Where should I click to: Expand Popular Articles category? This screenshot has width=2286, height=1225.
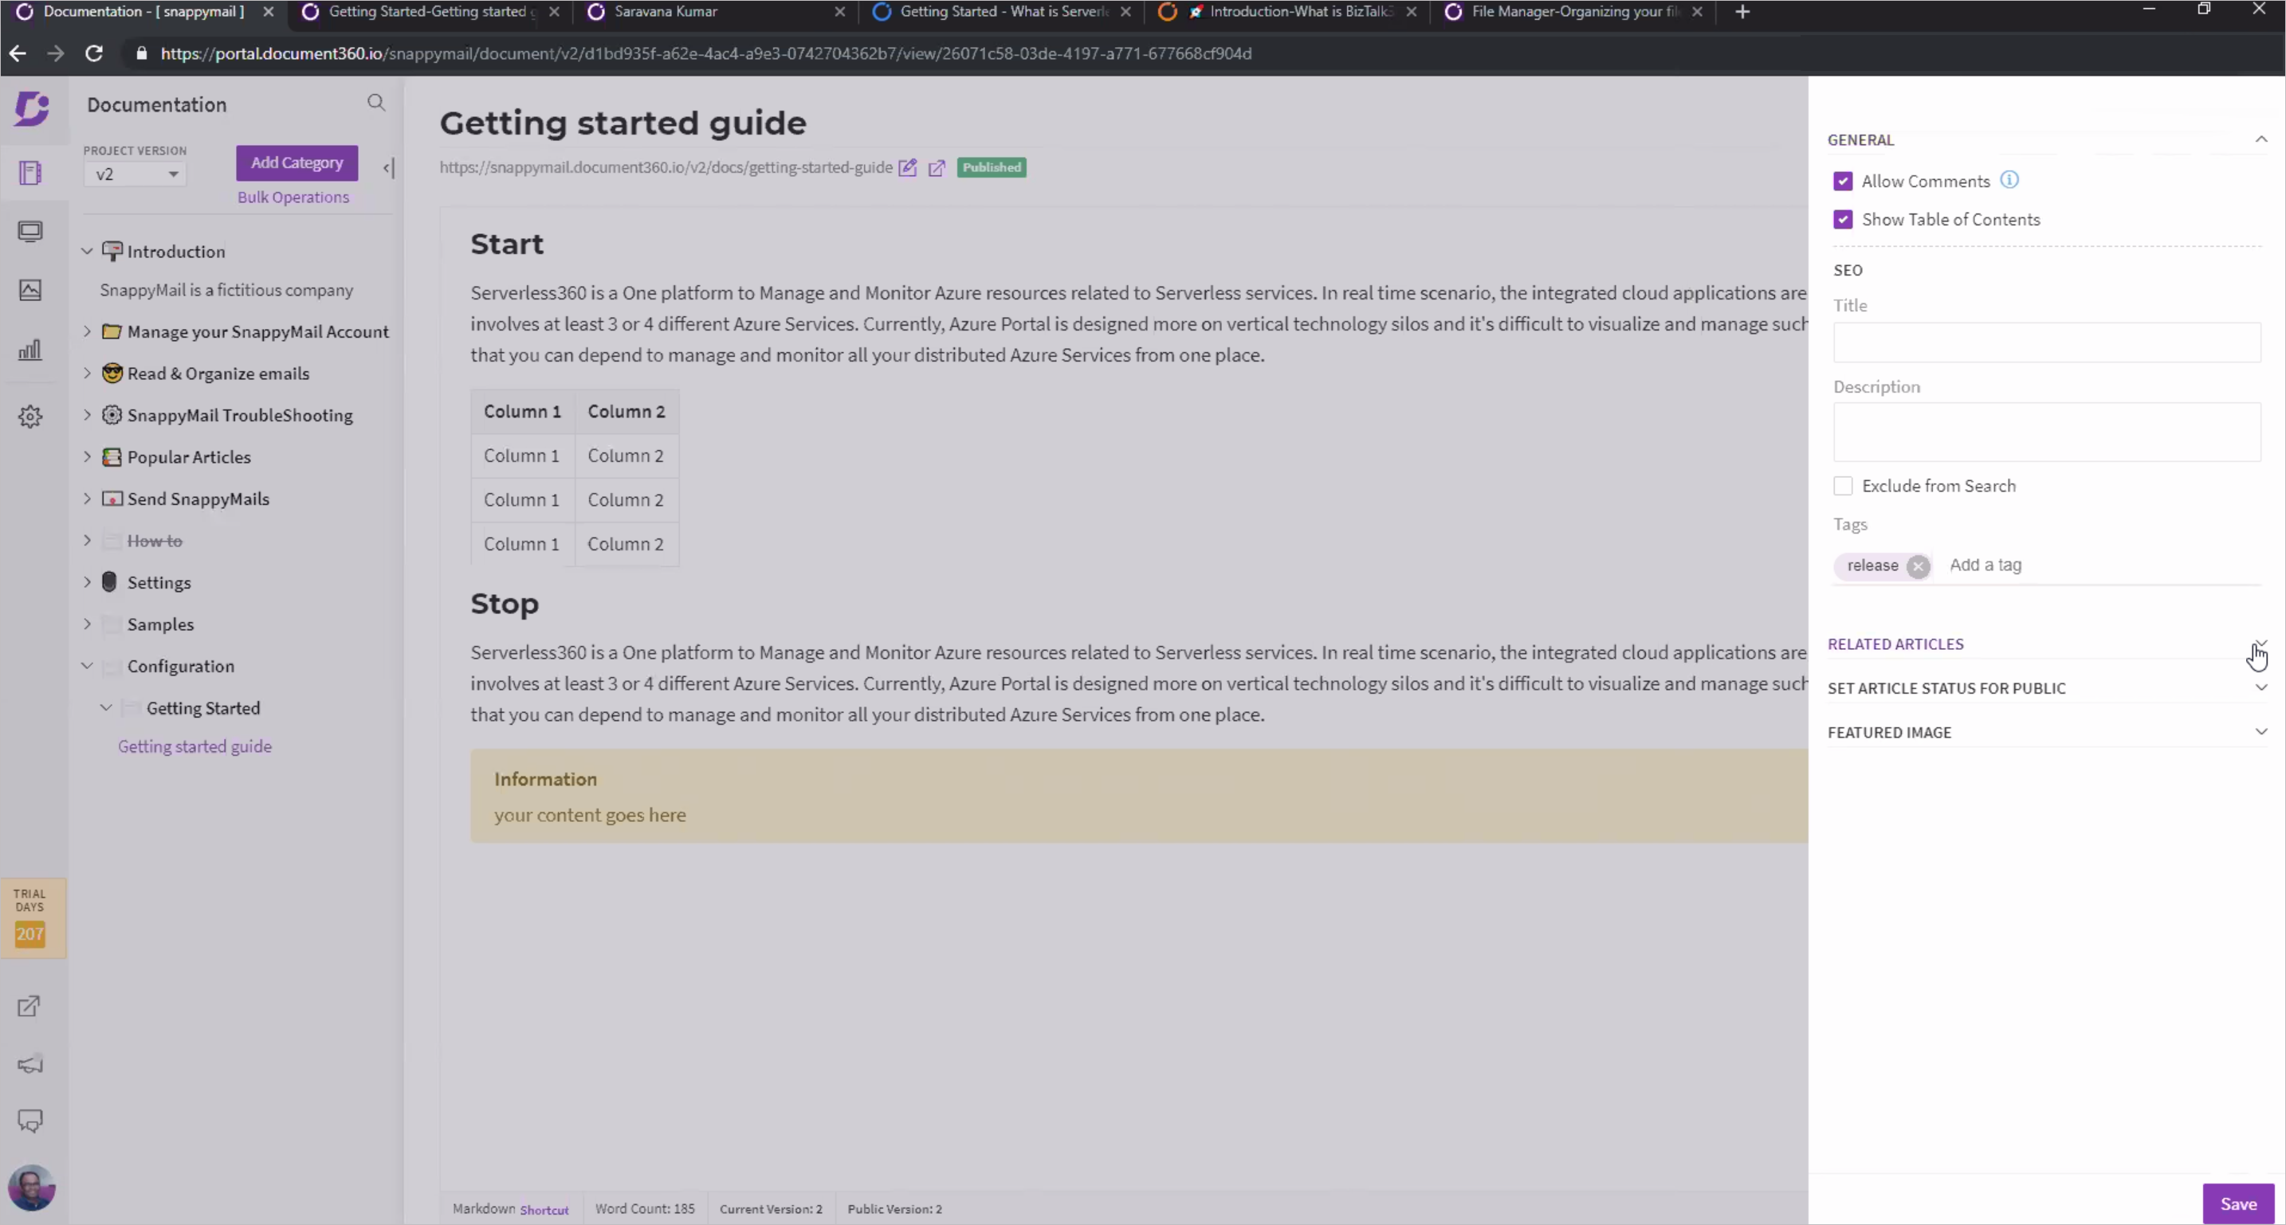87,456
